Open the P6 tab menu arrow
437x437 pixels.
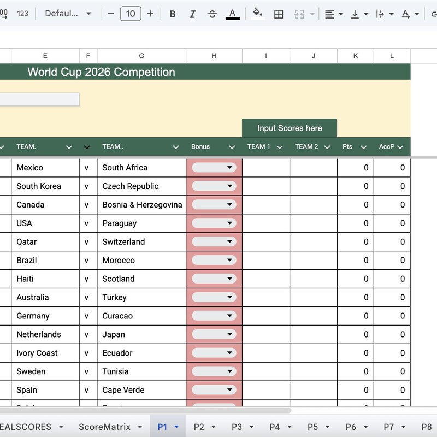coord(365,427)
